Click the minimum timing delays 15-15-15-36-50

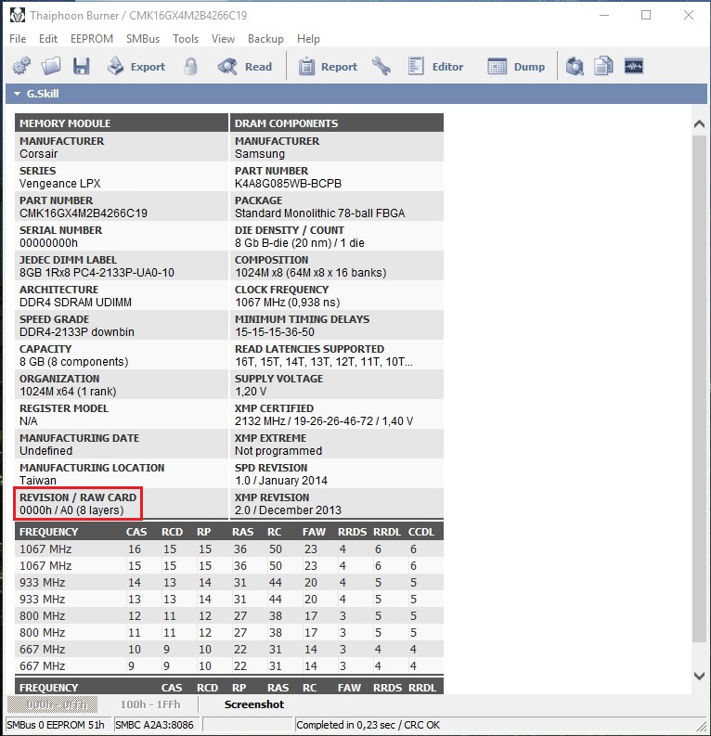pyautogui.click(x=275, y=332)
